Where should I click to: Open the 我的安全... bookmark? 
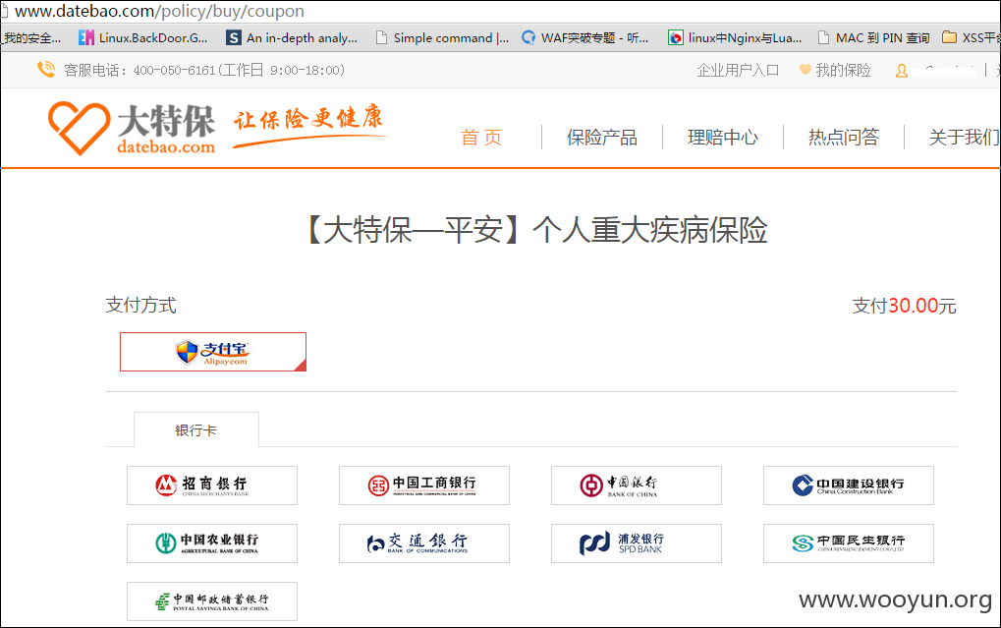[x=31, y=37]
